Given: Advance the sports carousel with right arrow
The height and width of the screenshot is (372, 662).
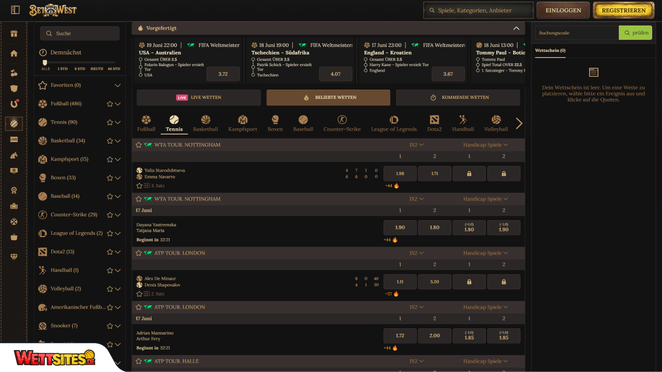Looking at the screenshot, I should coord(519,123).
